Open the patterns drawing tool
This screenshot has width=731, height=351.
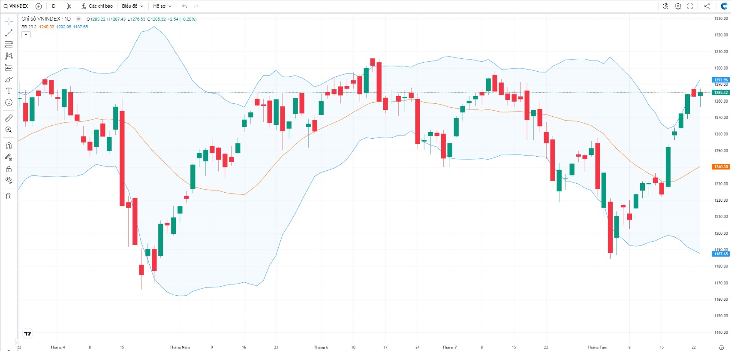tap(9, 56)
